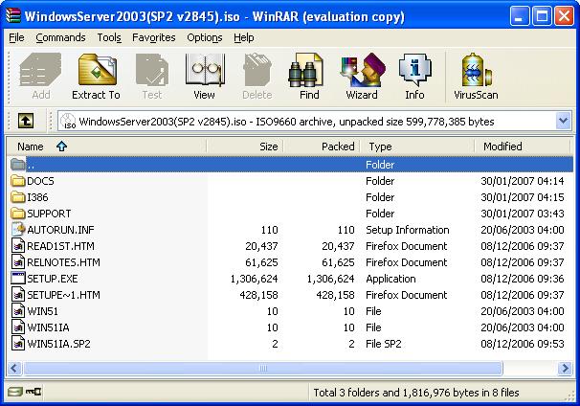Select the SETUPE~1.HTM file name
This screenshot has height=406, width=580.
63,295
